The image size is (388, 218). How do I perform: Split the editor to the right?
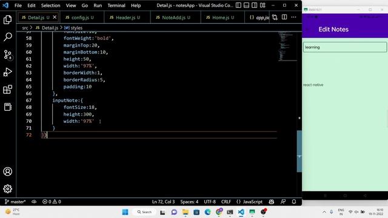[x=284, y=18]
